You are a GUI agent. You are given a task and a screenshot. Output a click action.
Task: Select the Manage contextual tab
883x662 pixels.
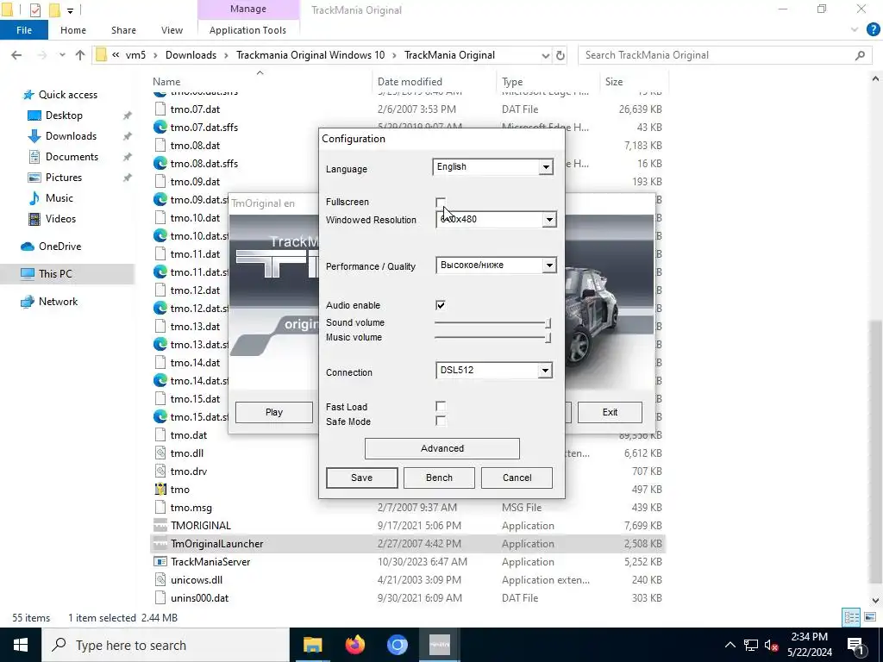(x=248, y=9)
